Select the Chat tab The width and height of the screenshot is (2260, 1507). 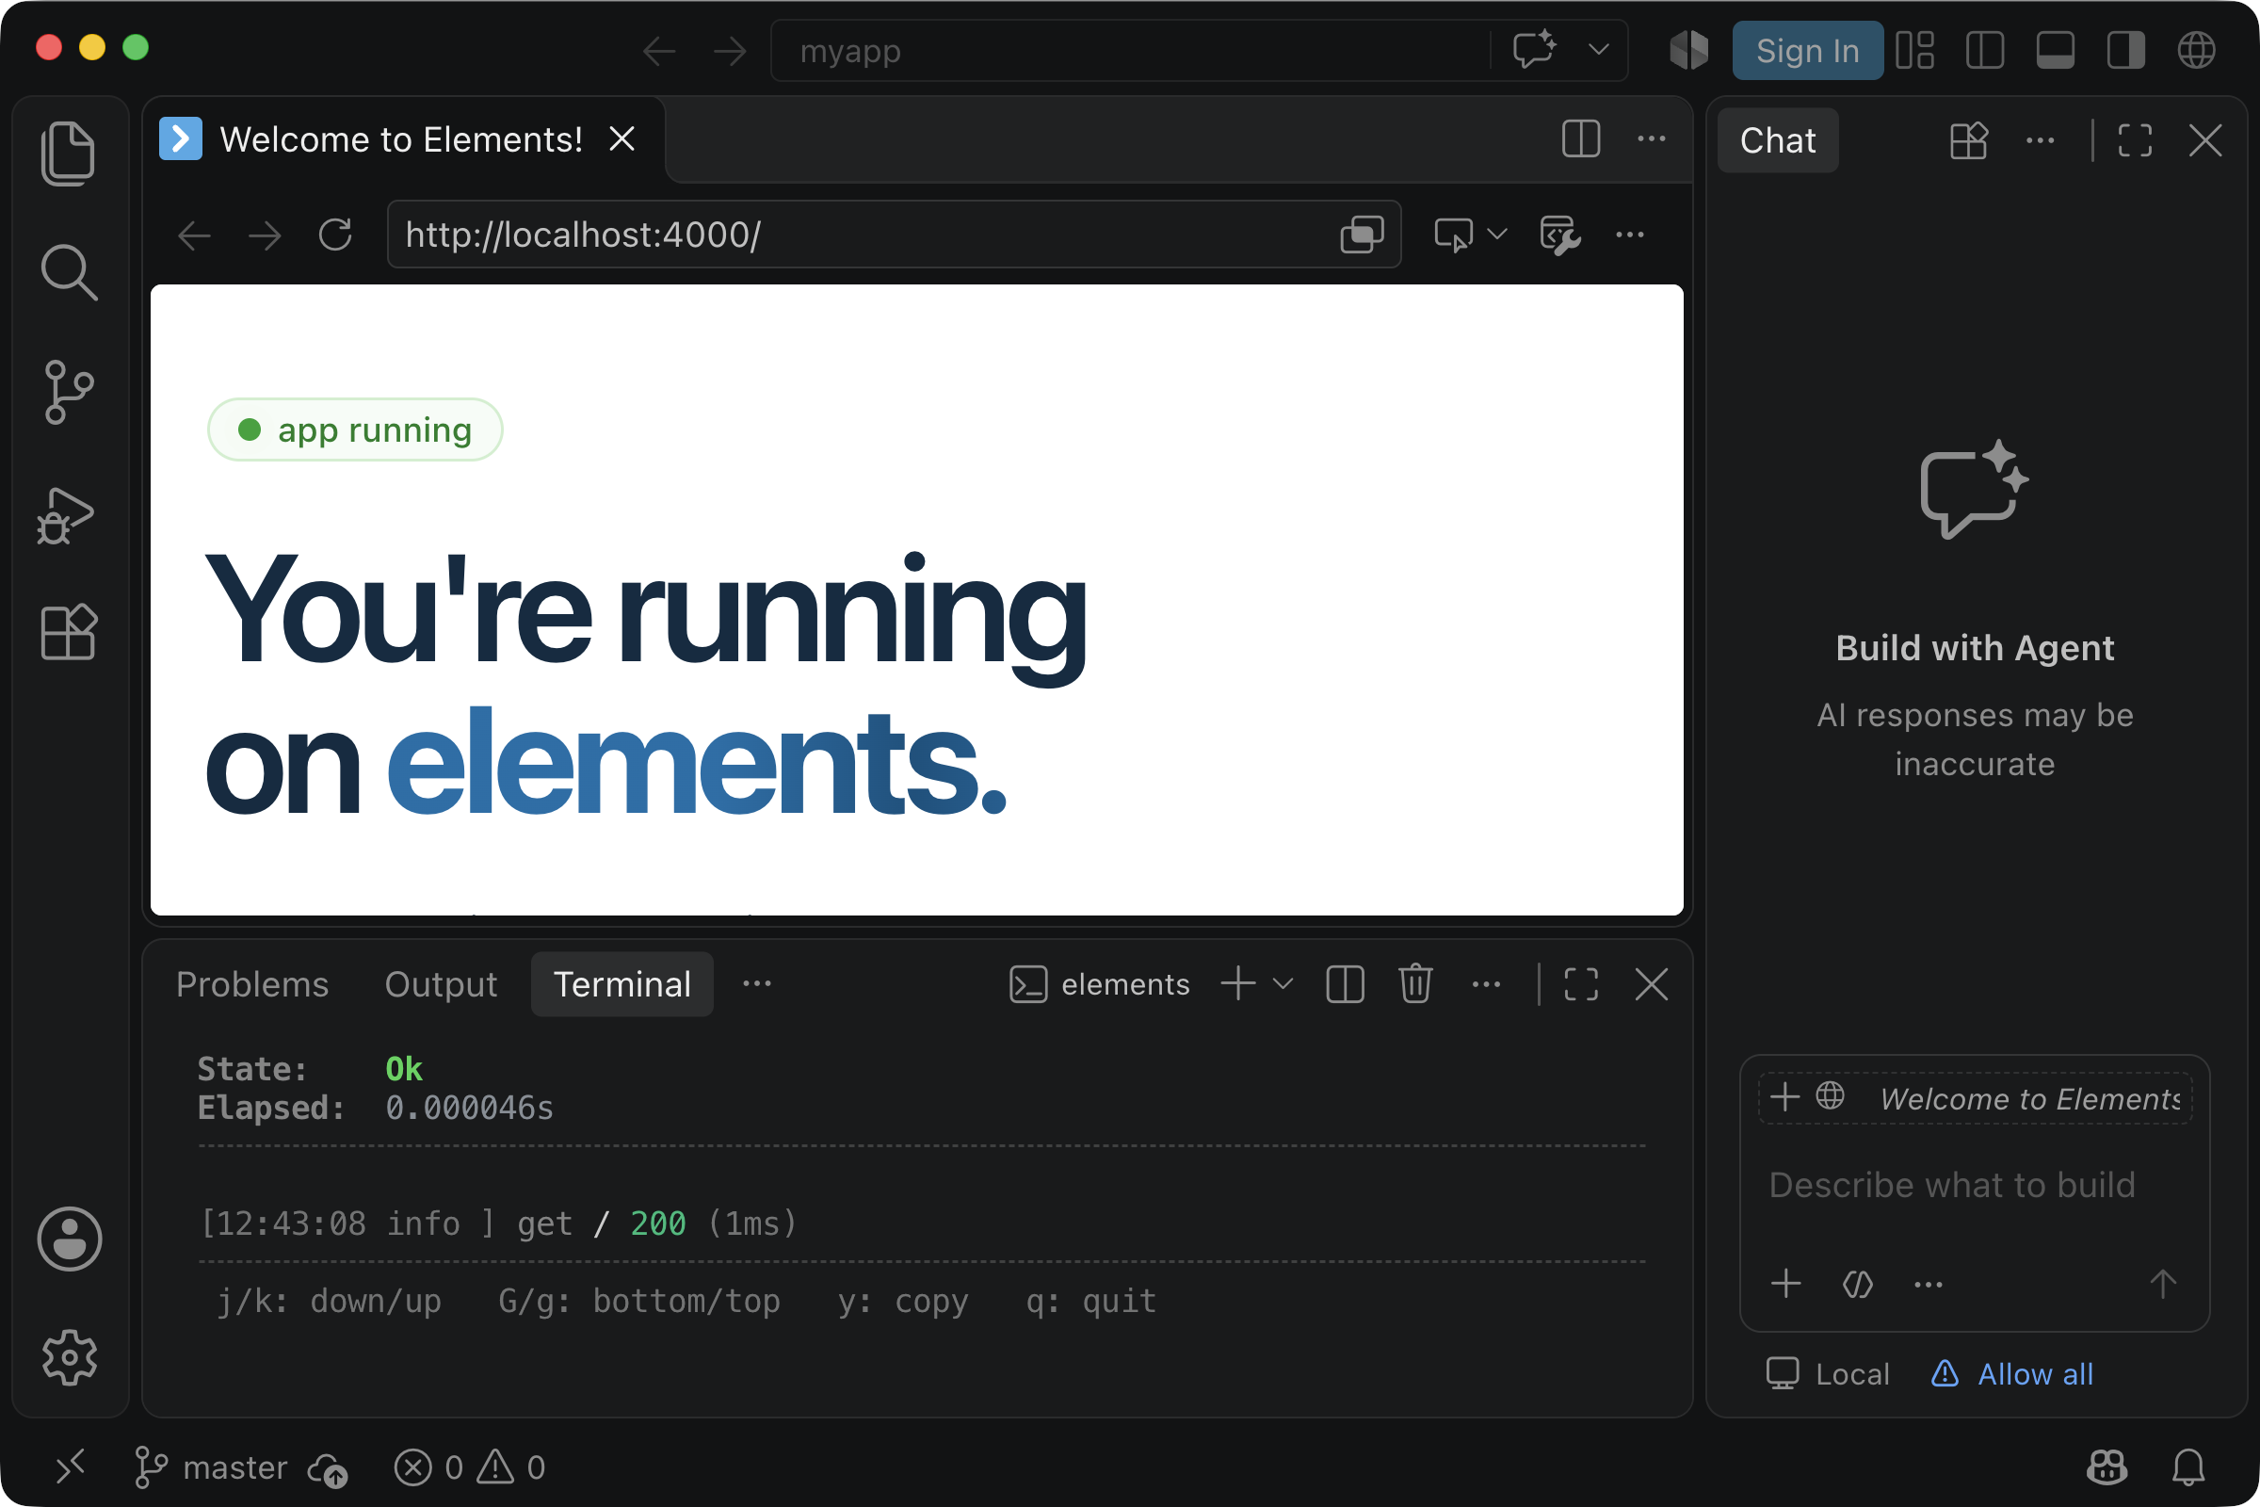1777,140
